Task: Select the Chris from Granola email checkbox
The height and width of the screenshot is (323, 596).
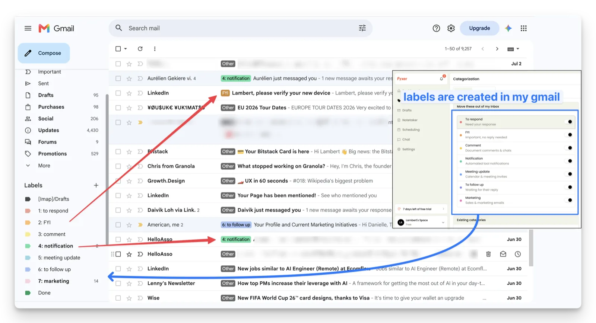Action: pos(118,166)
